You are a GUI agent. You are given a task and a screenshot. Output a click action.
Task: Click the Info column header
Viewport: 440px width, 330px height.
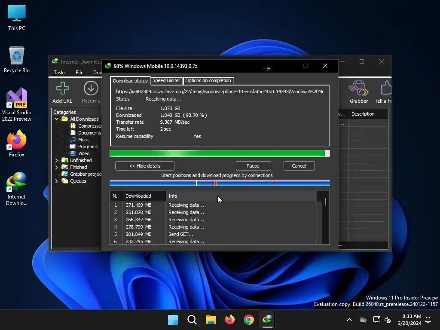pyautogui.click(x=241, y=196)
